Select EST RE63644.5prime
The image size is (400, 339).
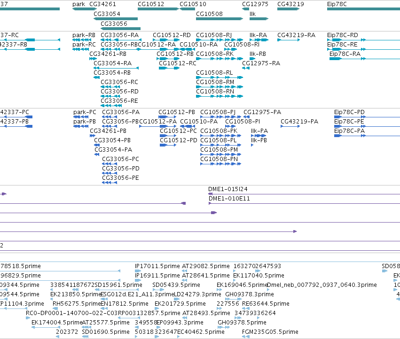point(266,304)
